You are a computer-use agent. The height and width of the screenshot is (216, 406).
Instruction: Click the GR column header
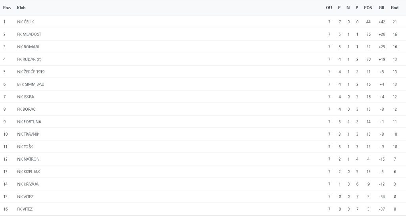click(381, 8)
